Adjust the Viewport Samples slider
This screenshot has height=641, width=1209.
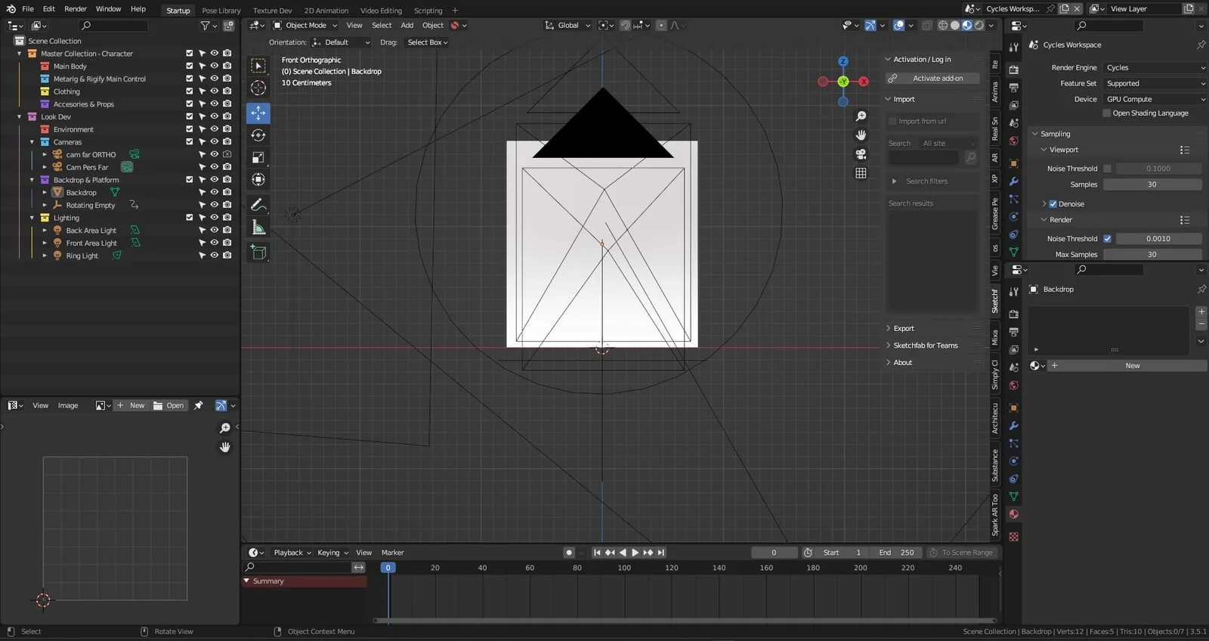click(x=1152, y=184)
